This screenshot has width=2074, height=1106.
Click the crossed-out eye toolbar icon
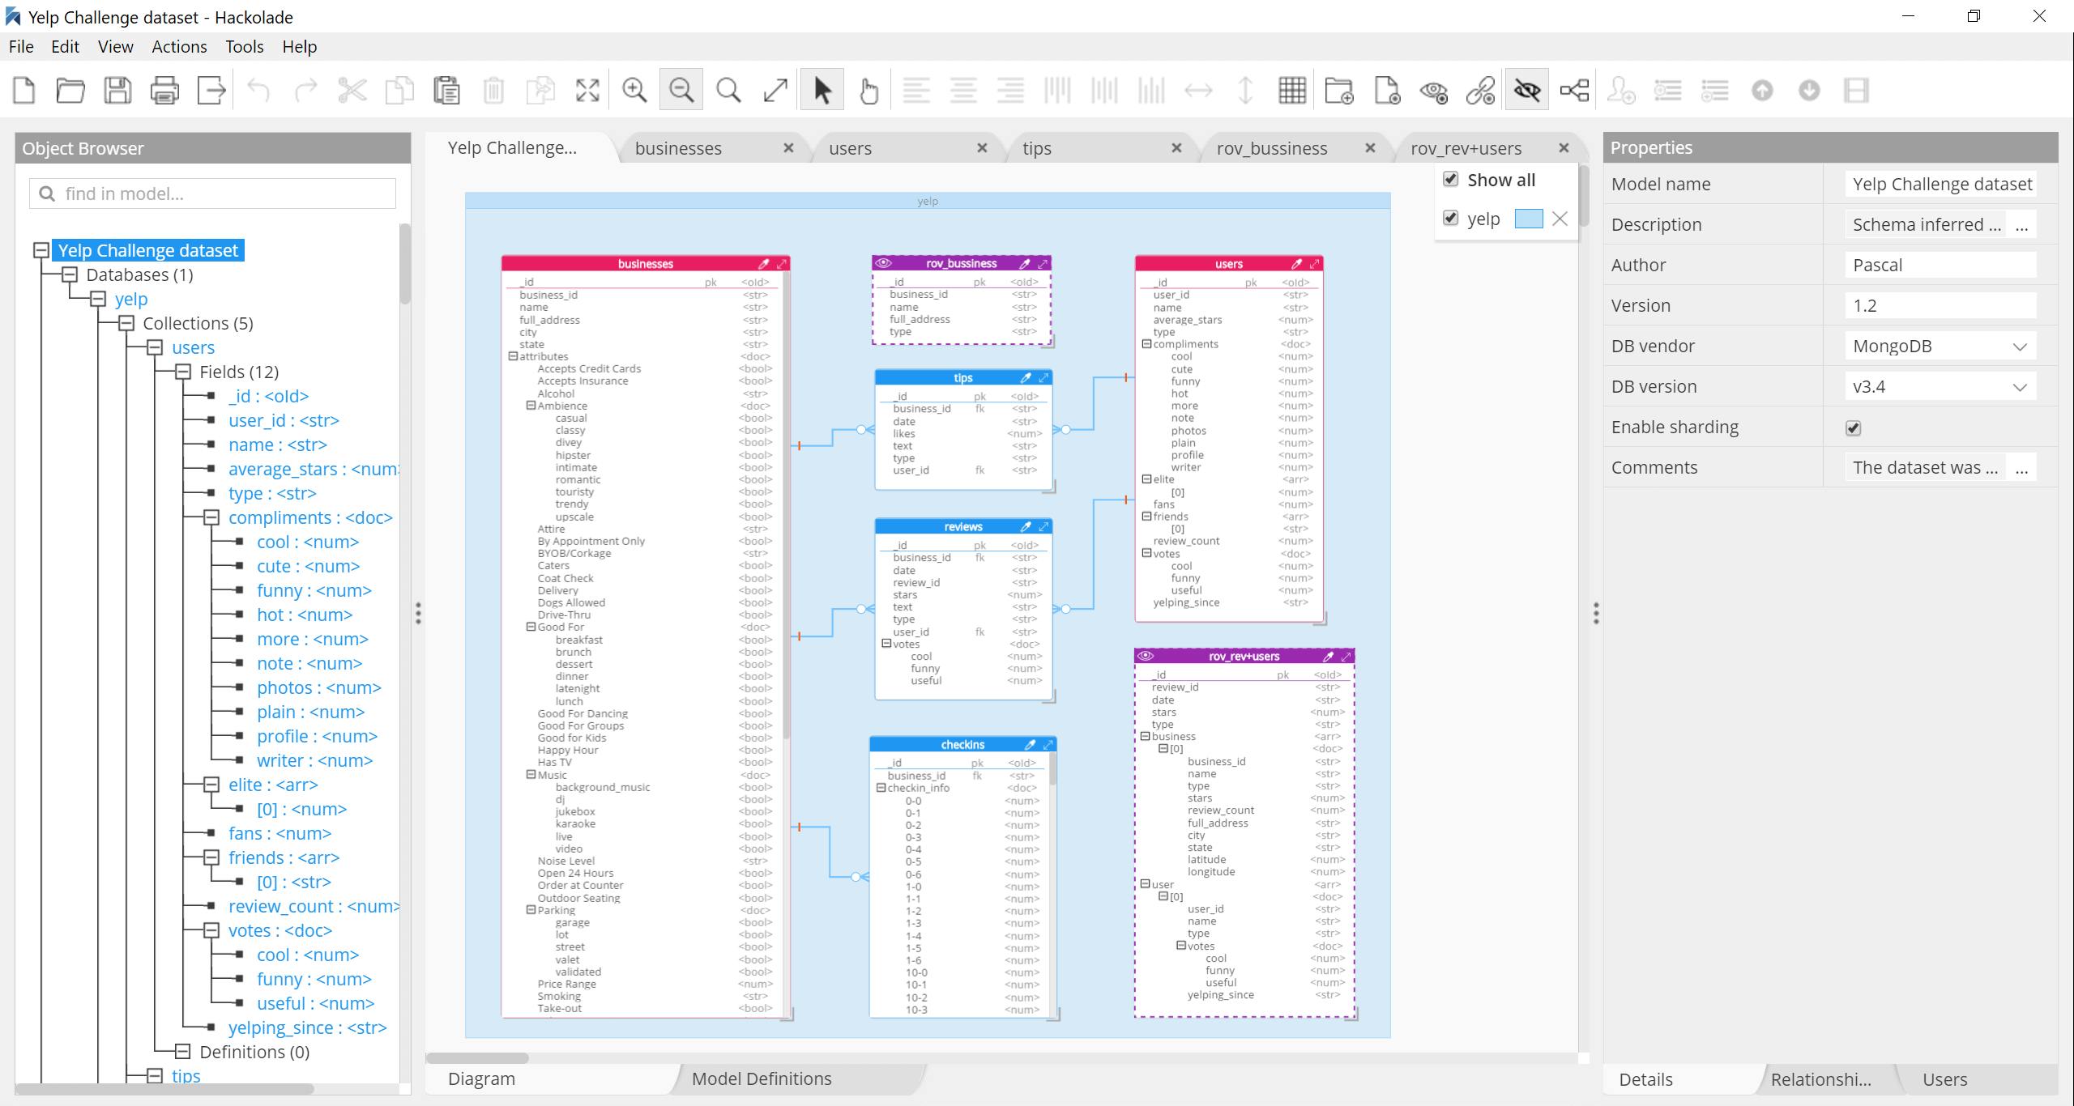1527,90
